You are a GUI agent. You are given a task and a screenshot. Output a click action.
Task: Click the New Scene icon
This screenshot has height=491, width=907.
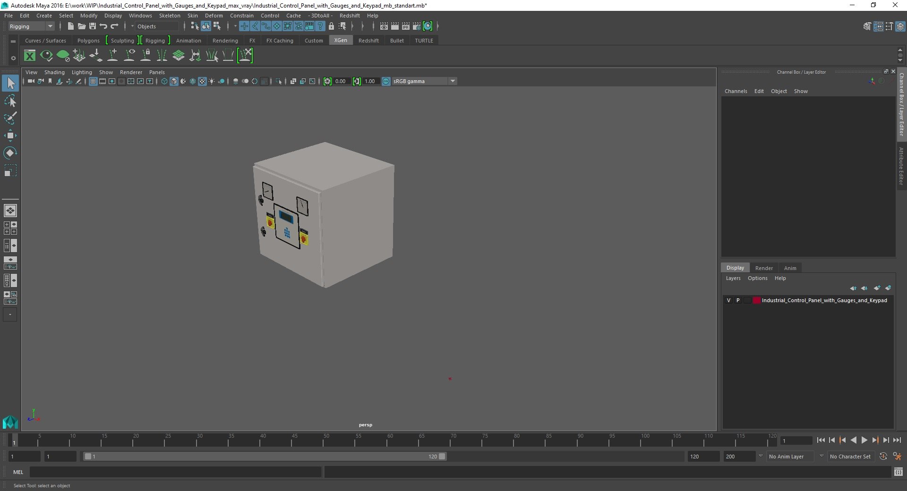click(70, 26)
